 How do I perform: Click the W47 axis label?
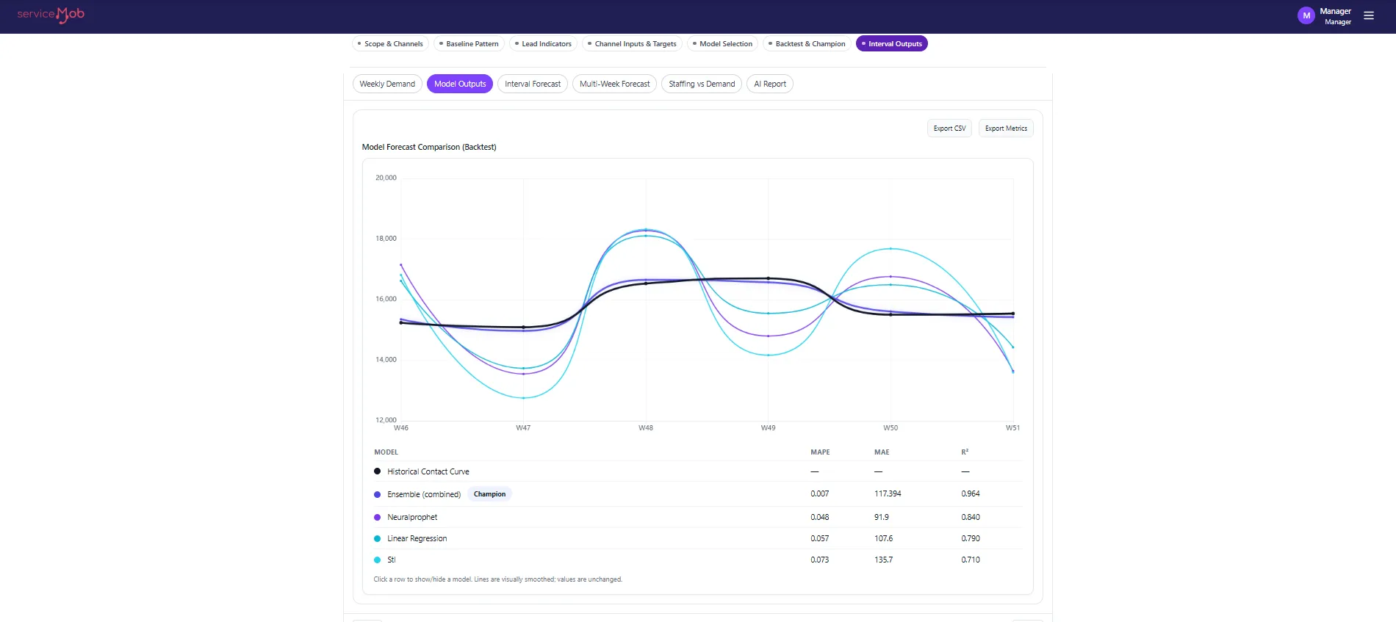click(x=523, y=427)
